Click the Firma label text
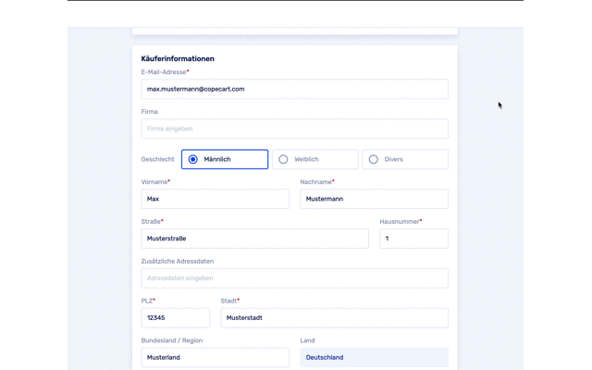 149,112
